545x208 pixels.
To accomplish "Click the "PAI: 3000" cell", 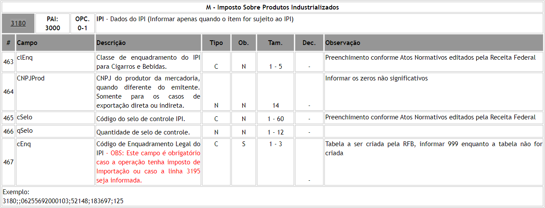I will (53, 23).
